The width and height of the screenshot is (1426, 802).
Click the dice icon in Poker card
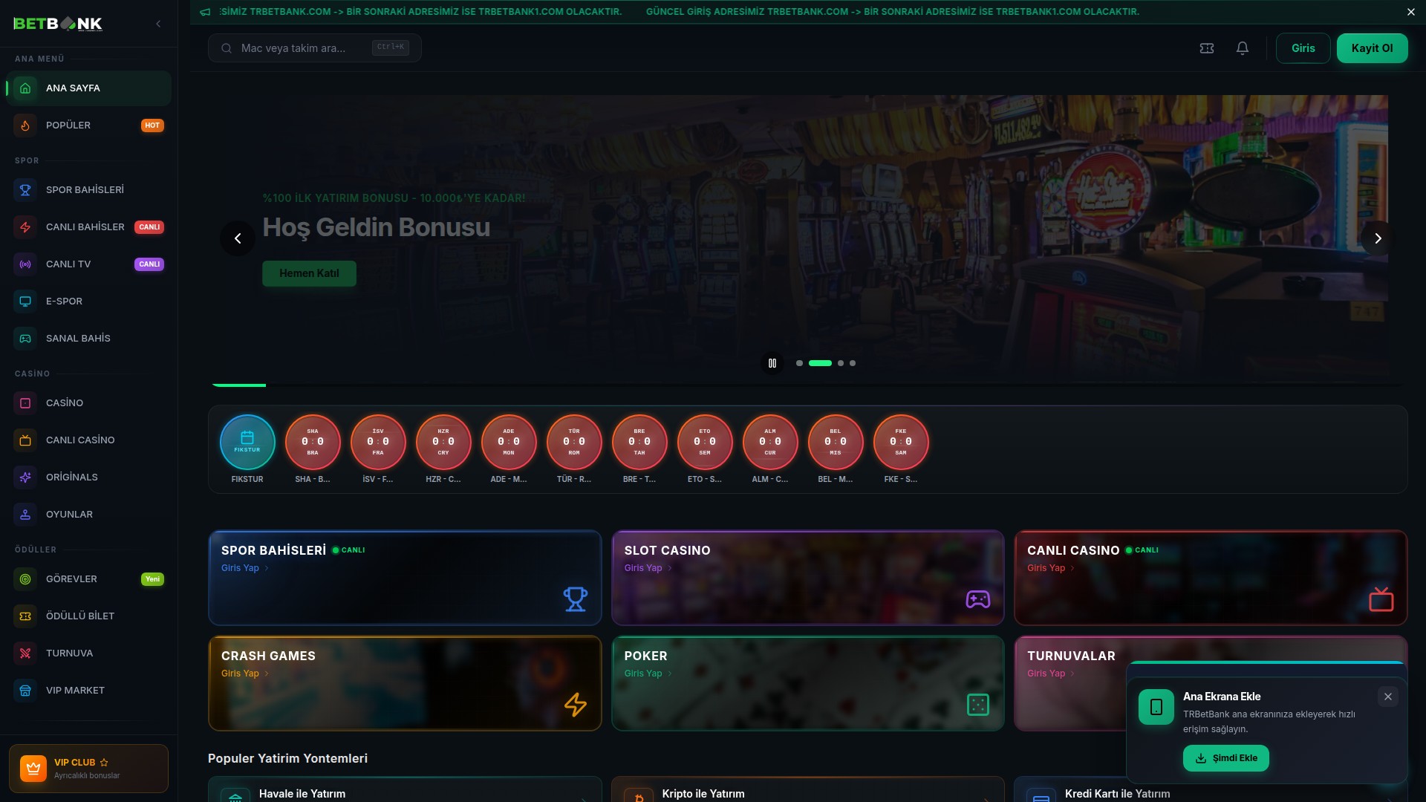pos(977,704)
